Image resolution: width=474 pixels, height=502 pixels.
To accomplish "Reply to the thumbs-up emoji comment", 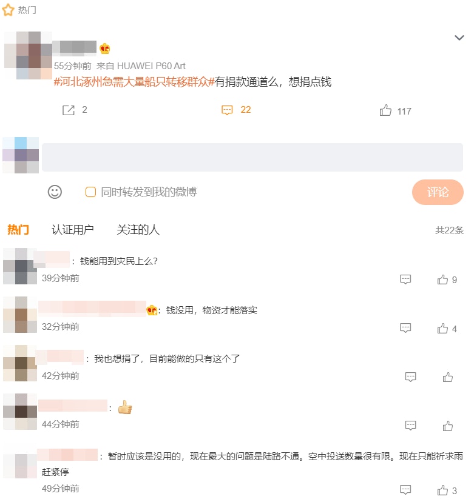I will coord(410,426).
